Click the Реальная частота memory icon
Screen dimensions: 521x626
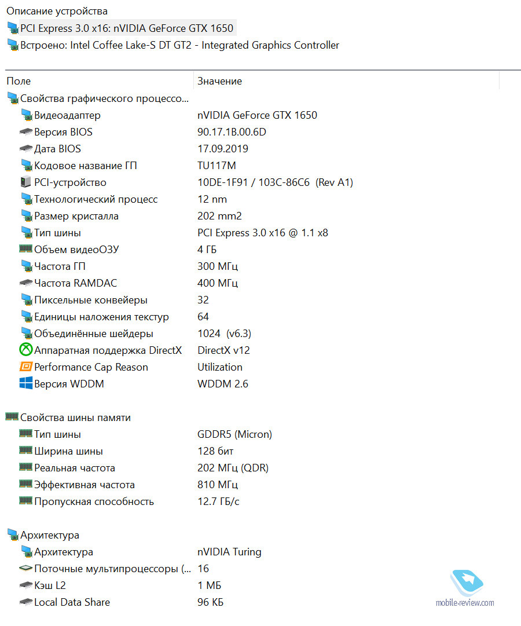[x=26, y=467]
